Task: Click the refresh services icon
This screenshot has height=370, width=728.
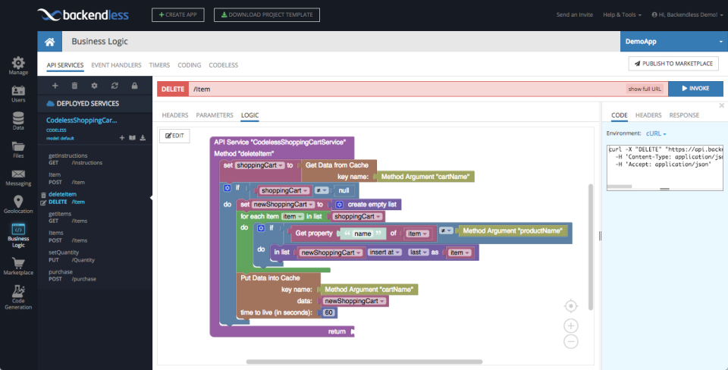Action: click(x=115, y=86)
